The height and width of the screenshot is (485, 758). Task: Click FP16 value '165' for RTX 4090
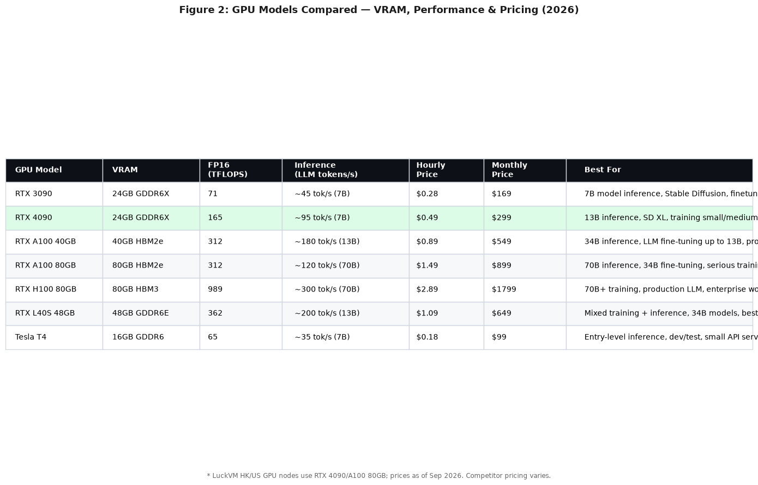[x=240, y=218]
